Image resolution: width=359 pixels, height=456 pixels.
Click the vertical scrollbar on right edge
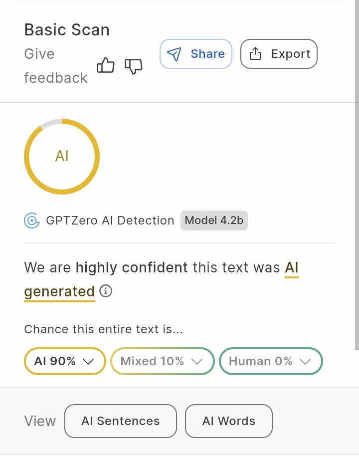point(357,175)
